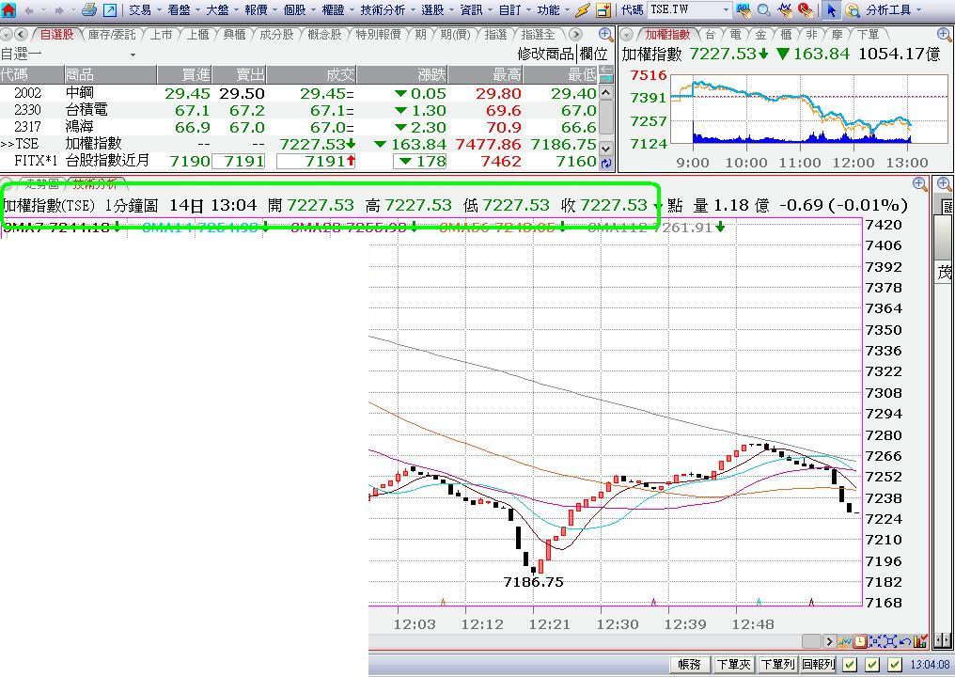Zoom the watchlist panel with its magnifier icon

click(x=605, y=34)
